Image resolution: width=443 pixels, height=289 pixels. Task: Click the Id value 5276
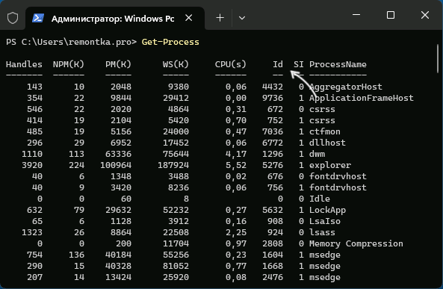pyautogui.click(x=273, y=165)
